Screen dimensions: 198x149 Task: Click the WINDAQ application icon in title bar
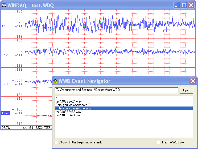[4, 5]
